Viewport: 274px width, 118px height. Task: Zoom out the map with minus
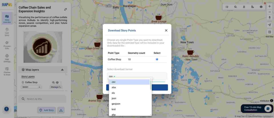(269, 12)
